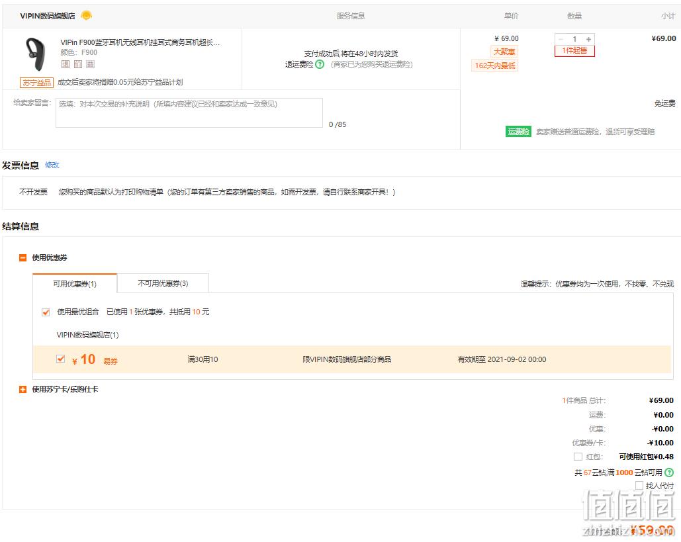The image size is (681, 542).
Task: Click the 可使用红包¥0.48 text
Action: point(646,457)
